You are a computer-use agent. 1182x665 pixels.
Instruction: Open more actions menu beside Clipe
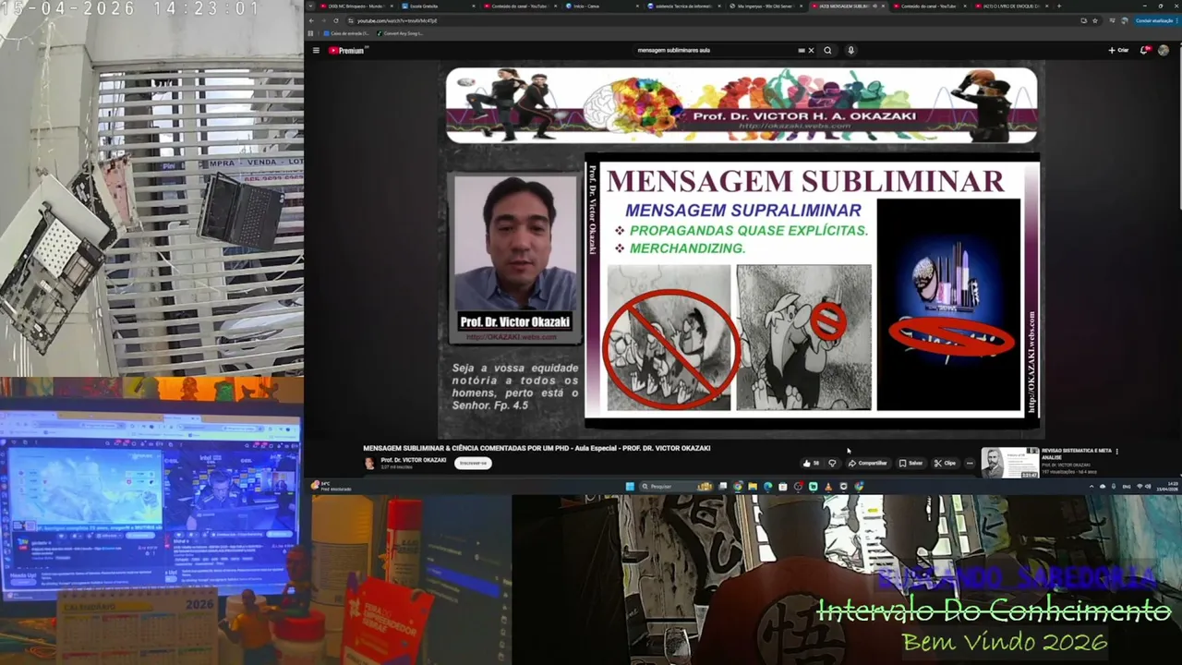coord(970,464)
